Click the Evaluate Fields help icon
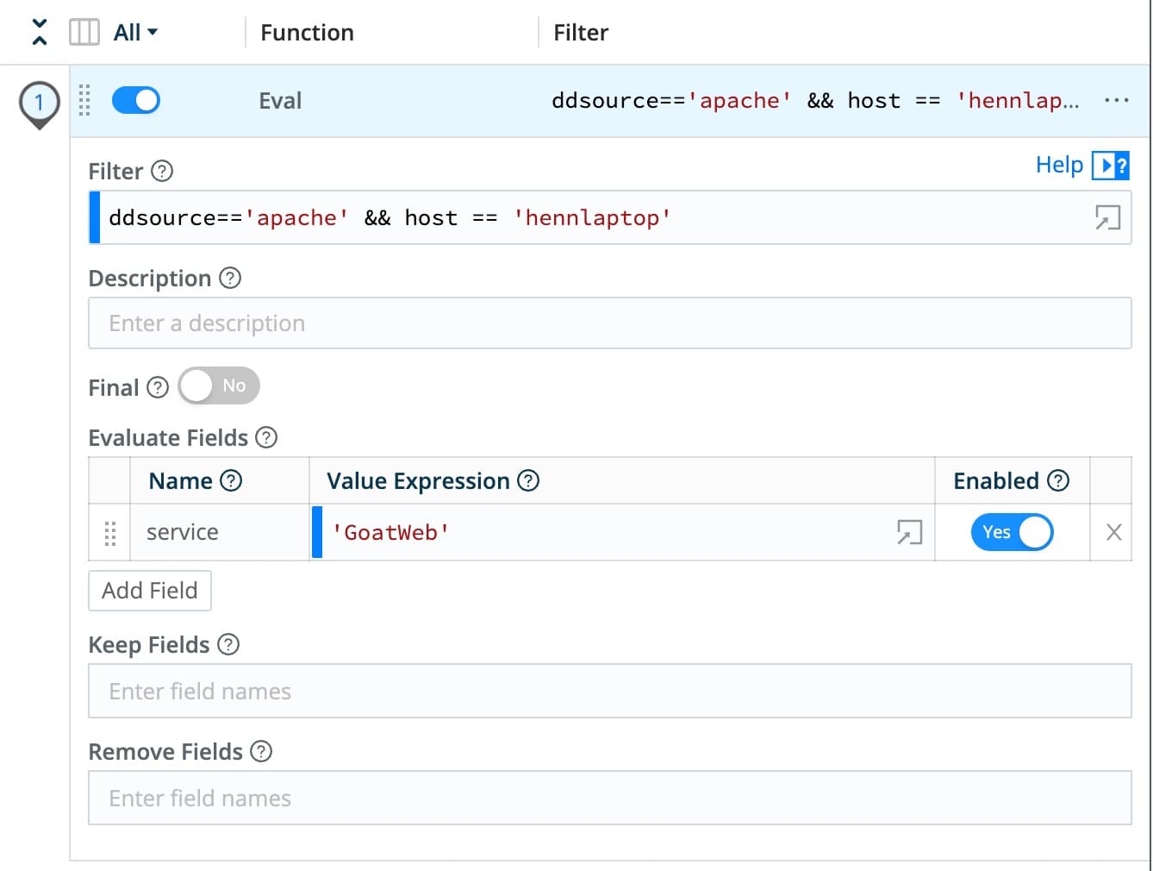Viewport: 1153px width, 871px height. click(x=267, y=437)
